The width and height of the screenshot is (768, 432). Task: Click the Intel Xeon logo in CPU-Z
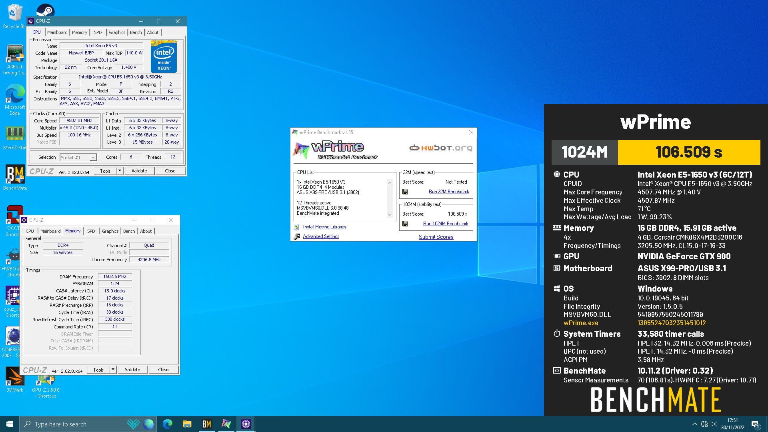tap(164, 56)
